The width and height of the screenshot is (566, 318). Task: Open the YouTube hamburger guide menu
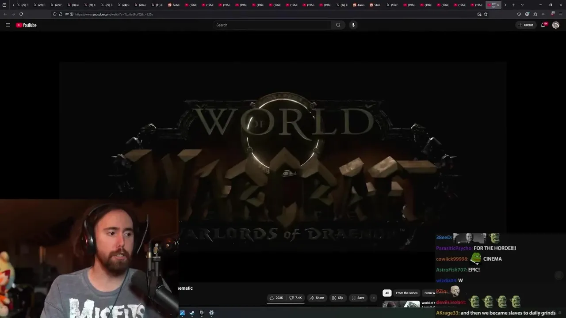pyautogui.click(x=8, y=25)
